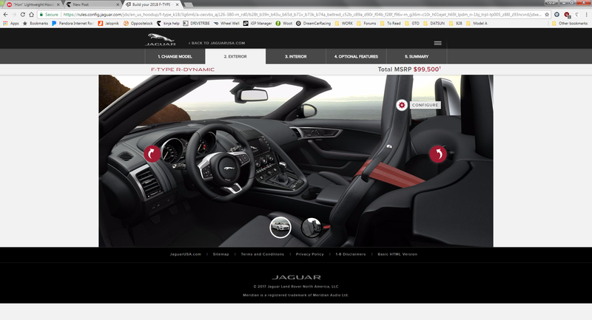Screen dimensions: 592x320
Task: Expand the 928 bookmarks folder
Action: coord(455,24)
